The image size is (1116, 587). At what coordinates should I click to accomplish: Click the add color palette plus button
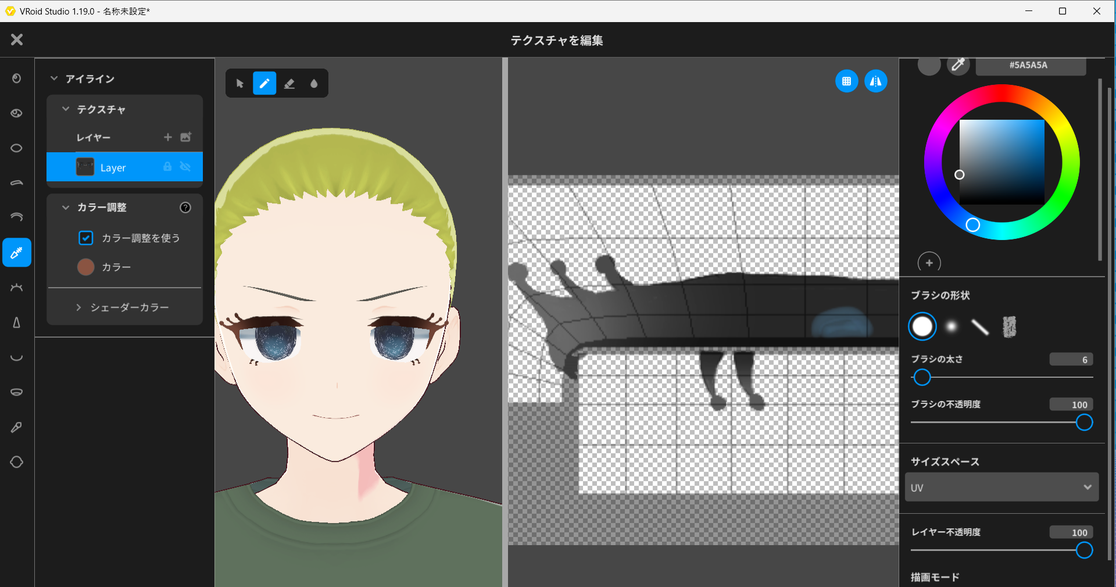pos(929,263)
